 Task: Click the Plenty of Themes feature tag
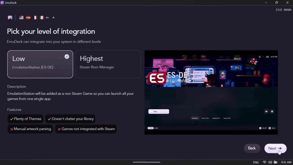[x=25, y=119]
